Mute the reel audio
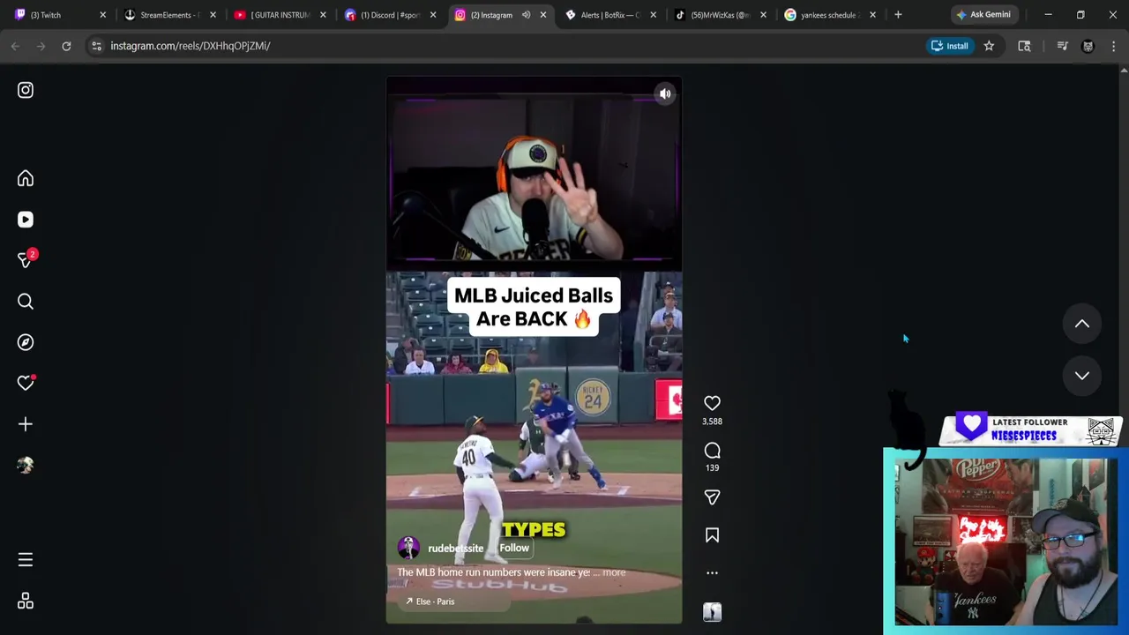Viewport: 1129px width, 635px height. point(665,93)
